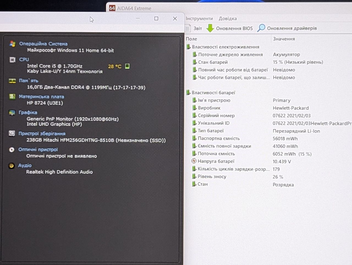Open the Довідка menu
This screenshot has width=352, height=265.
coord(228,18)
